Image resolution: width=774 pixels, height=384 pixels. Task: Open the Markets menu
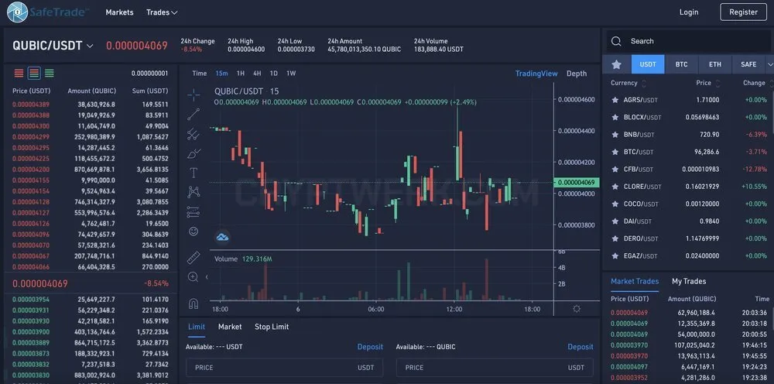point(119,12)
